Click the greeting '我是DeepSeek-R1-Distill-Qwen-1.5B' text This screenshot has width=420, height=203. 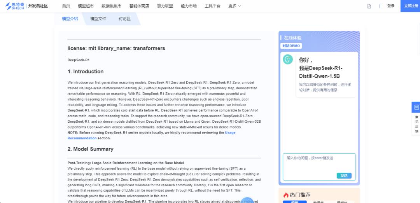[x=320, y=72]
